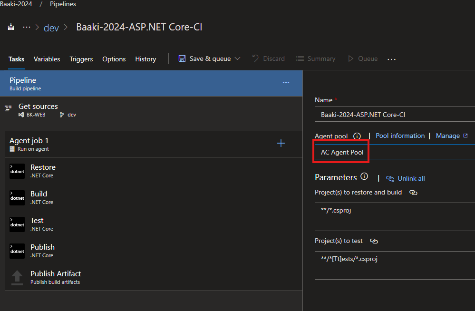475x311 pixels.
Task: Click the Queue button
Action: 363,58
